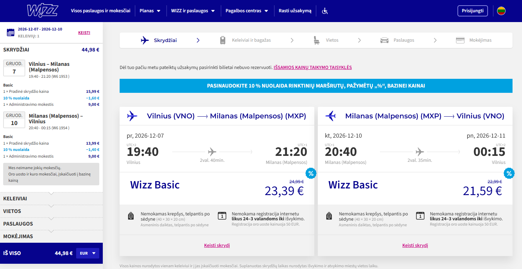Screen dimensions: 522x269
Task: Click GRUOD. 7 date box in sidebar
Action: 14,68
